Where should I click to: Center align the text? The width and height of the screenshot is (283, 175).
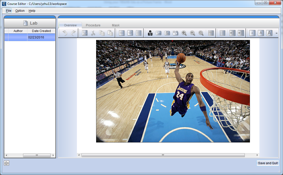pos(130,33)
